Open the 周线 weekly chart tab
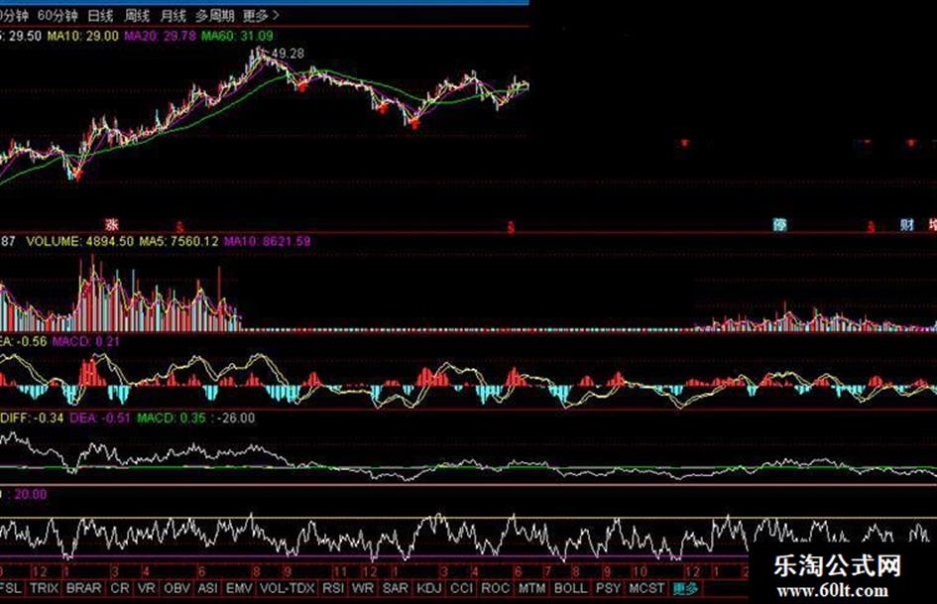This screenshot has height=604, width=937. (137, 16)
